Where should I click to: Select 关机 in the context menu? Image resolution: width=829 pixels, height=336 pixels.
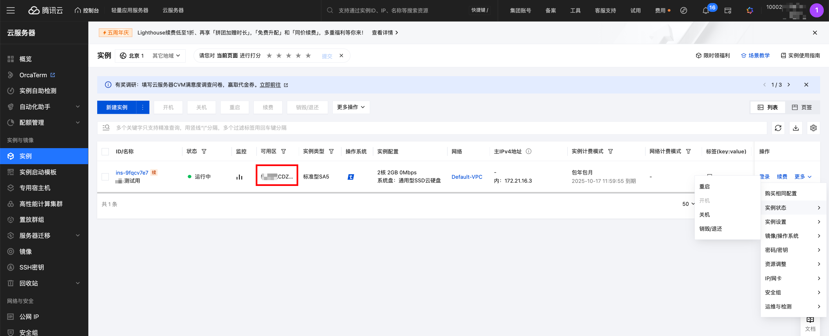[x=704, y=214]
